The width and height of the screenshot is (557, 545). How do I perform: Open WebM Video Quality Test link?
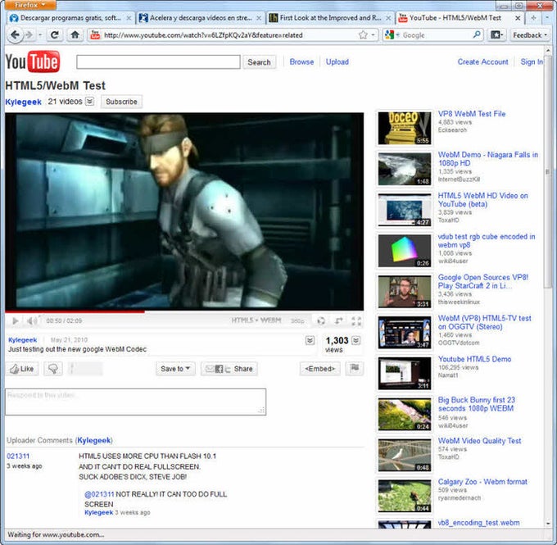tap(479, 441)
